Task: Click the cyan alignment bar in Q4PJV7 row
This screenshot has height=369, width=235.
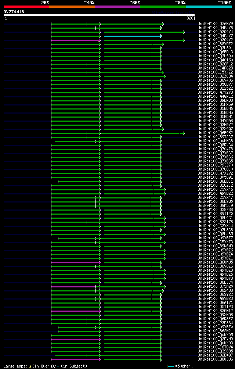Action: click(132, 36)
